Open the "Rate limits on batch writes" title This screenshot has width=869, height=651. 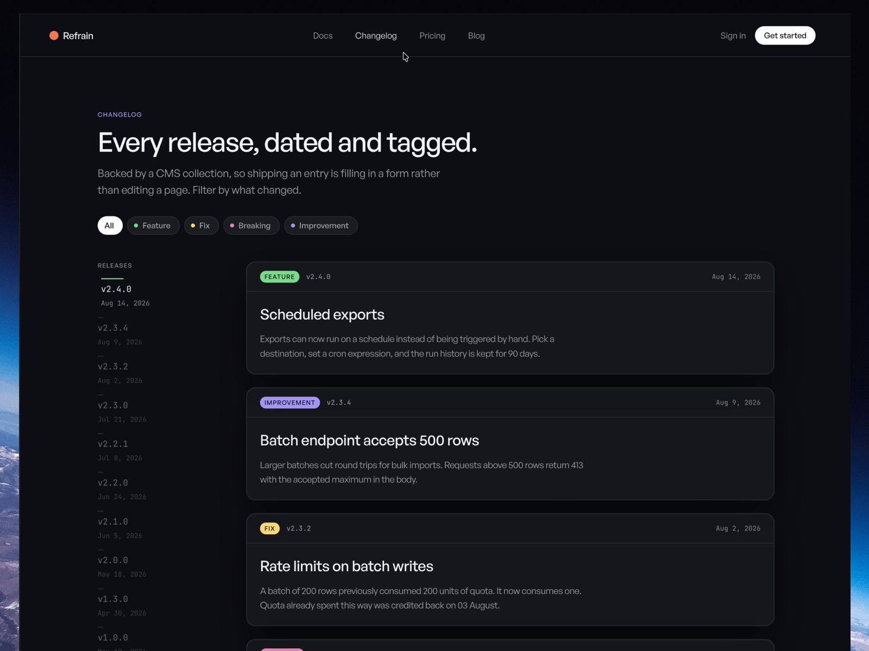pyautogui.click(x=347, y=566)
